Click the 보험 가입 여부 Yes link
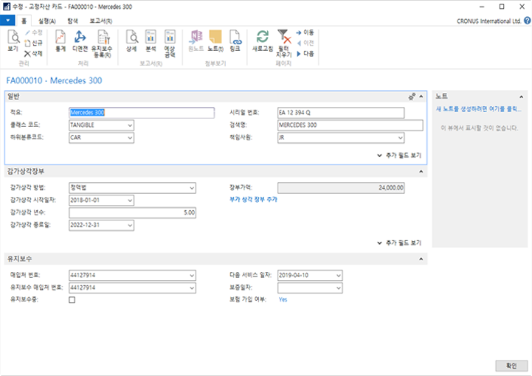Screen dimensions: 532x376 pos(283,300)
